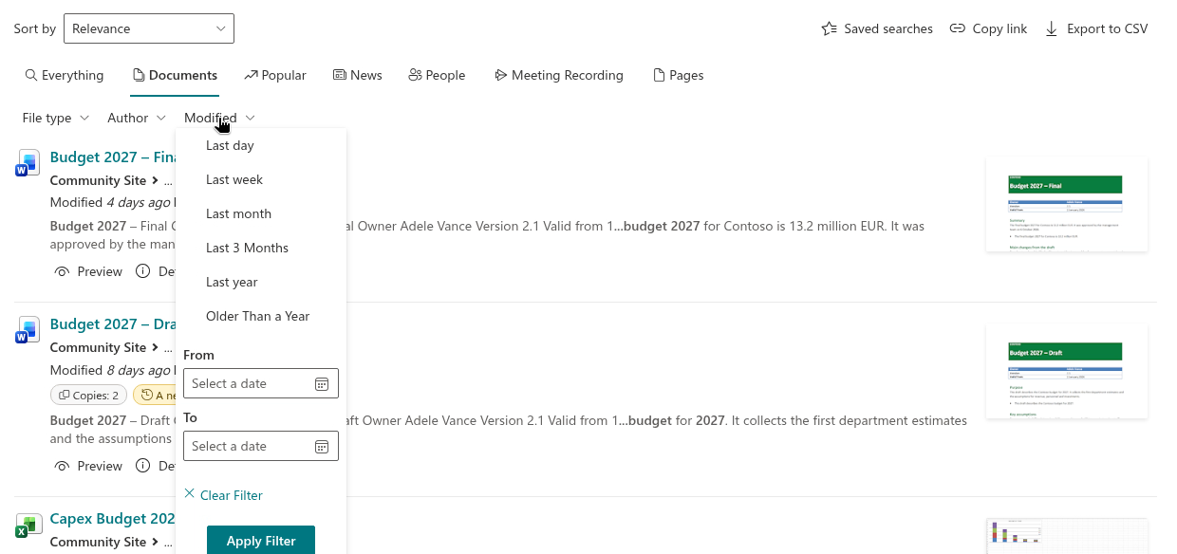The image size is (1177, 554).
Task: Open the Popular tab
Action: tap(275, 75)
